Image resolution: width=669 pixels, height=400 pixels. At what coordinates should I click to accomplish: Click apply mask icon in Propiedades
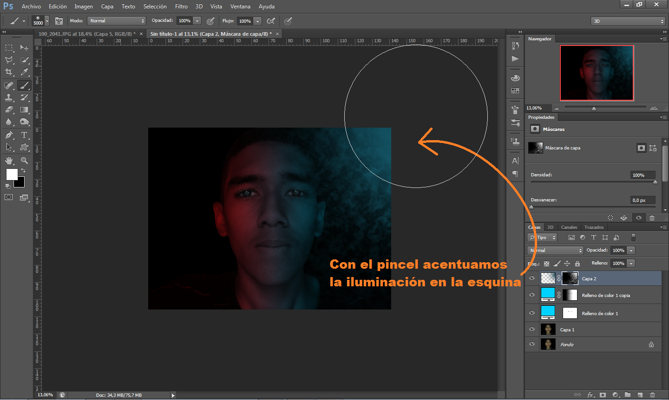[x=623, y=218]
